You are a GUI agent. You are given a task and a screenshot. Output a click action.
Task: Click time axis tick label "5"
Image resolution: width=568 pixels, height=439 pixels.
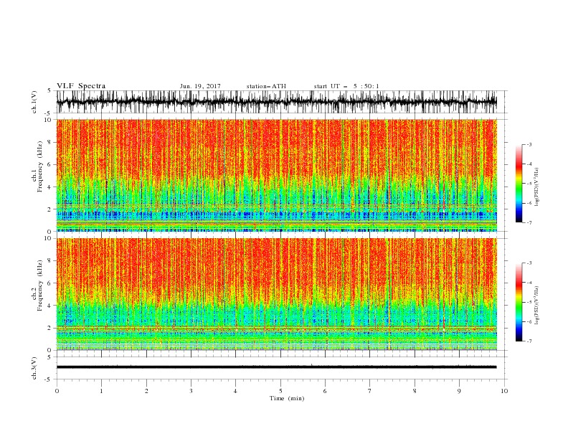pos(280,391)
